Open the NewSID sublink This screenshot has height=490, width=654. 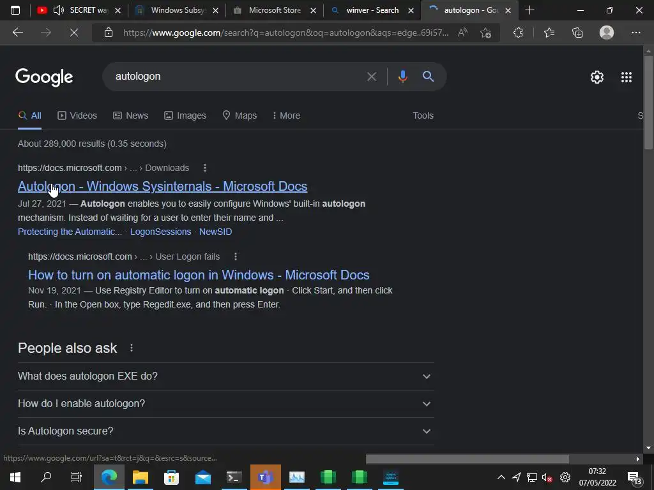click(215, 232)
